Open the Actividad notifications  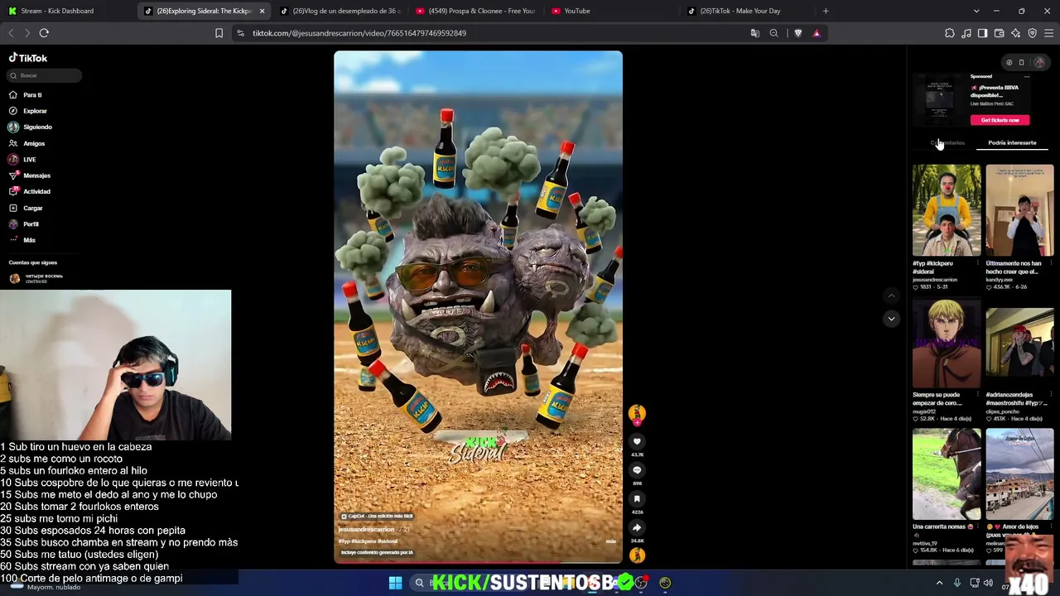click(x=31, y=191)
